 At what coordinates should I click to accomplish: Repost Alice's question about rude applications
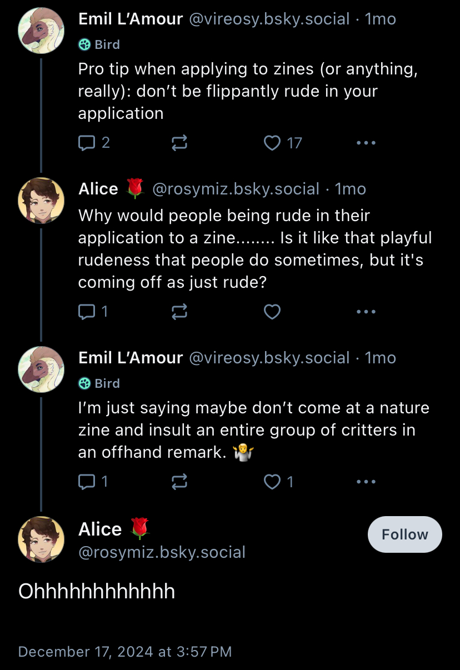(179, 312)
